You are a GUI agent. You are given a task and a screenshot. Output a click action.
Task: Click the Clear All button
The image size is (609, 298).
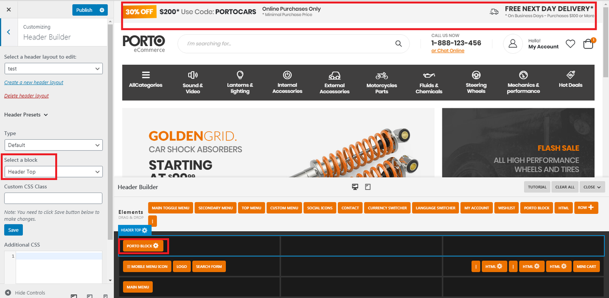coord(565,187)
